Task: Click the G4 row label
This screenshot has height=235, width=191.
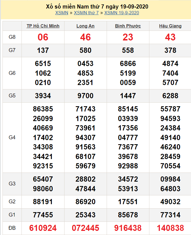Action: pyautogui.click(x=12, y=138)
